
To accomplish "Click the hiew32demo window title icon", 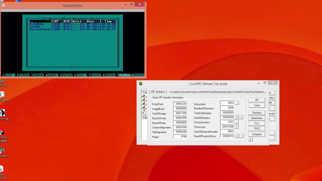I will pos(3,5).
